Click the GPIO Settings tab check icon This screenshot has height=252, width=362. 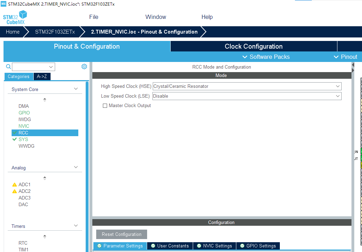tap(242, 246)
